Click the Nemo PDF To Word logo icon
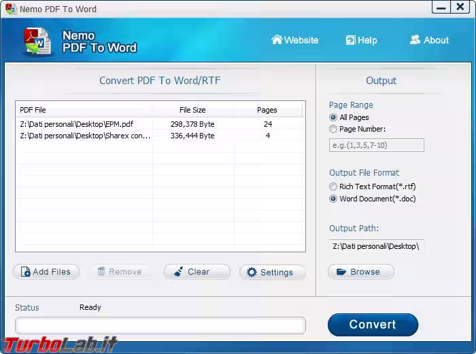This screenshot has width=476, height=354. point(37,42)
